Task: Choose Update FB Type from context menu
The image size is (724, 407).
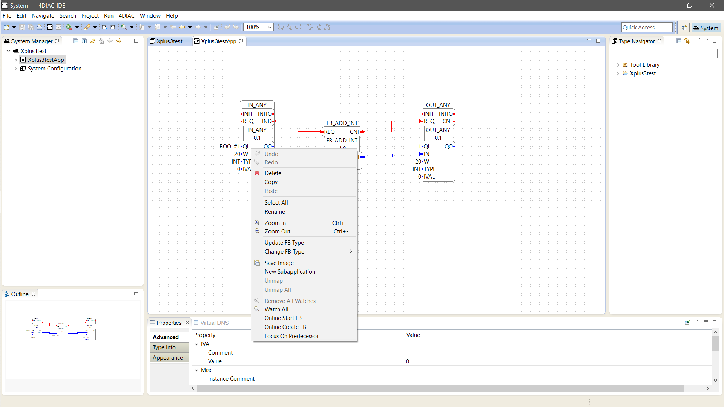Action: [x=304, y=243]
